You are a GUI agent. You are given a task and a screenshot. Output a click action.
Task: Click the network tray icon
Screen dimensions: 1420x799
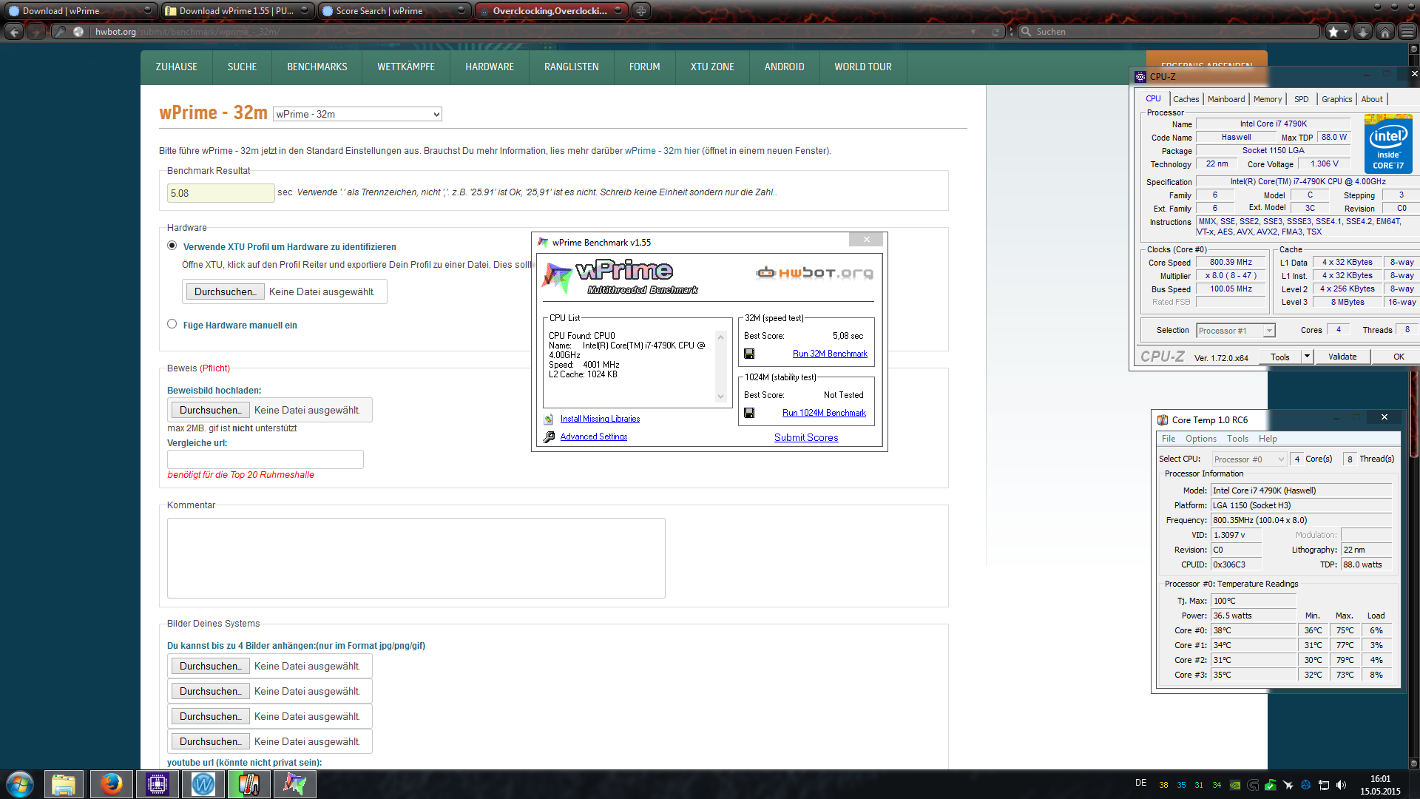(1324, 785)
